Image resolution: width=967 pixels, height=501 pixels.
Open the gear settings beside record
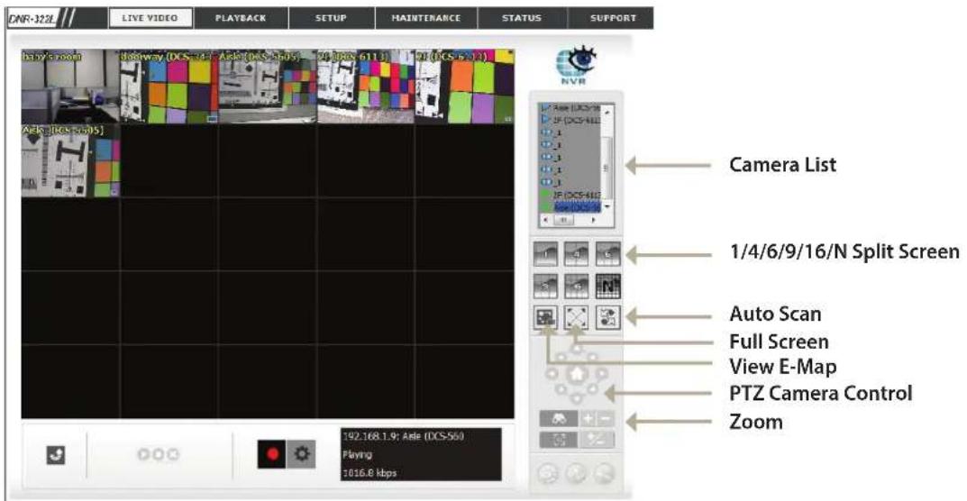point(300,454)
